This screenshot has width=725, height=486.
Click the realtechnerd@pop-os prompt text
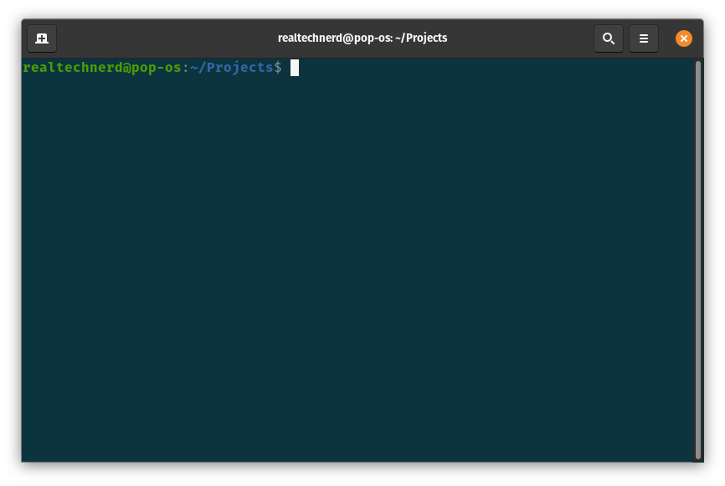point(102,68)
